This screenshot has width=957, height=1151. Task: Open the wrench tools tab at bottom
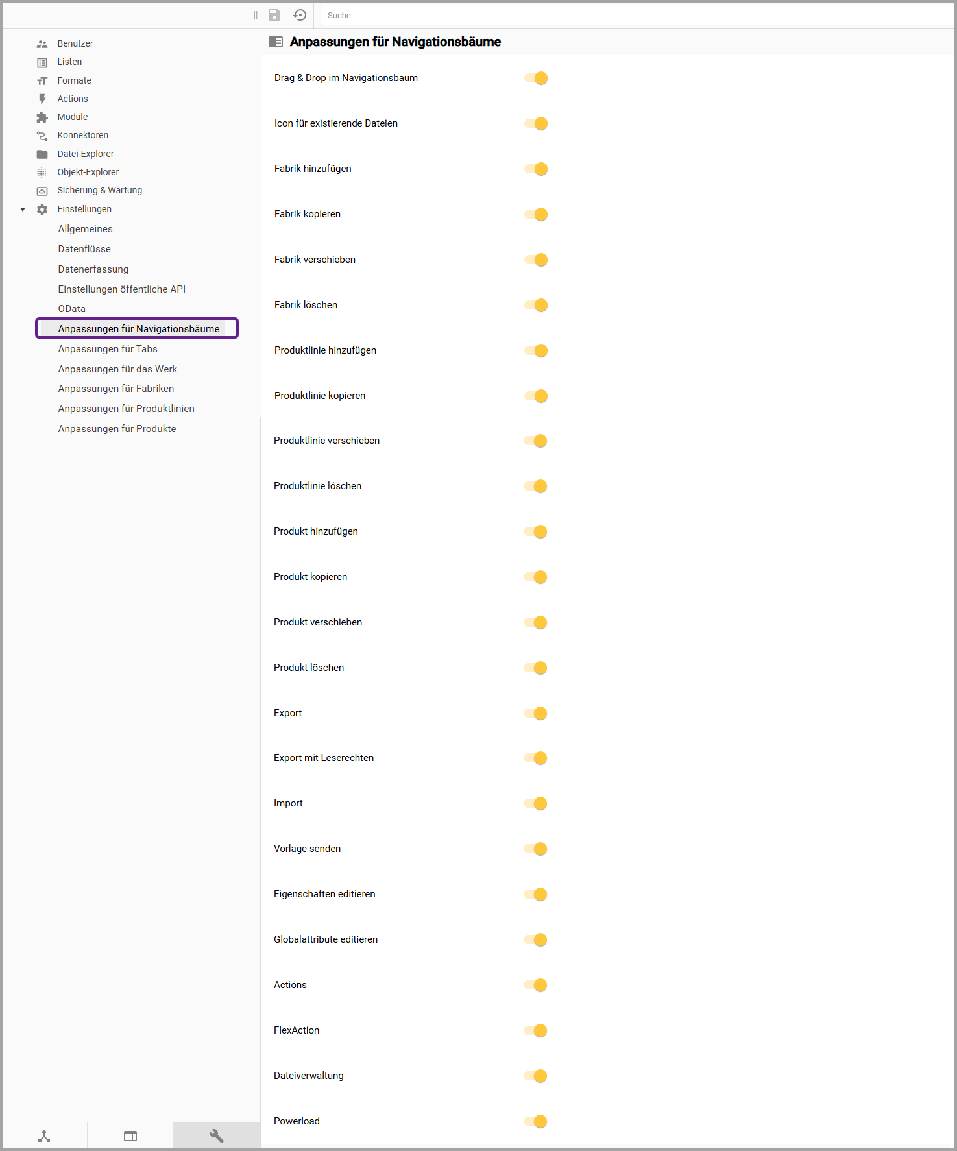point(217,1136)
